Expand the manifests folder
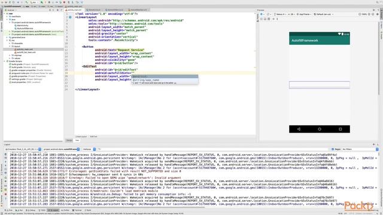 coord(7,17)
